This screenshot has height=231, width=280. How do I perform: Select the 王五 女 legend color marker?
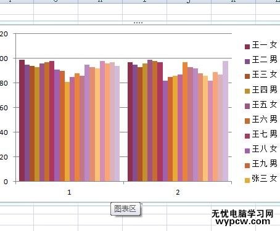tap(247, 106)
